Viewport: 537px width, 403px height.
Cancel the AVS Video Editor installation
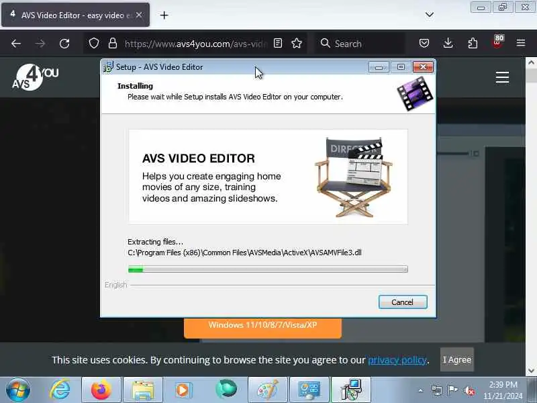point(403,302)
